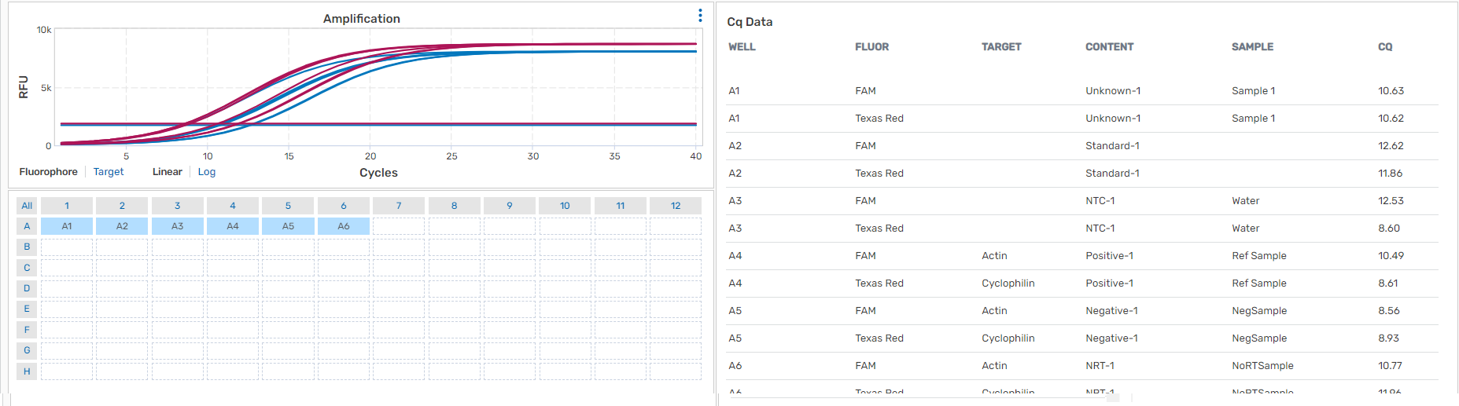Set chart scale to Log
The image size is (1459, 406).
[207, 172]
